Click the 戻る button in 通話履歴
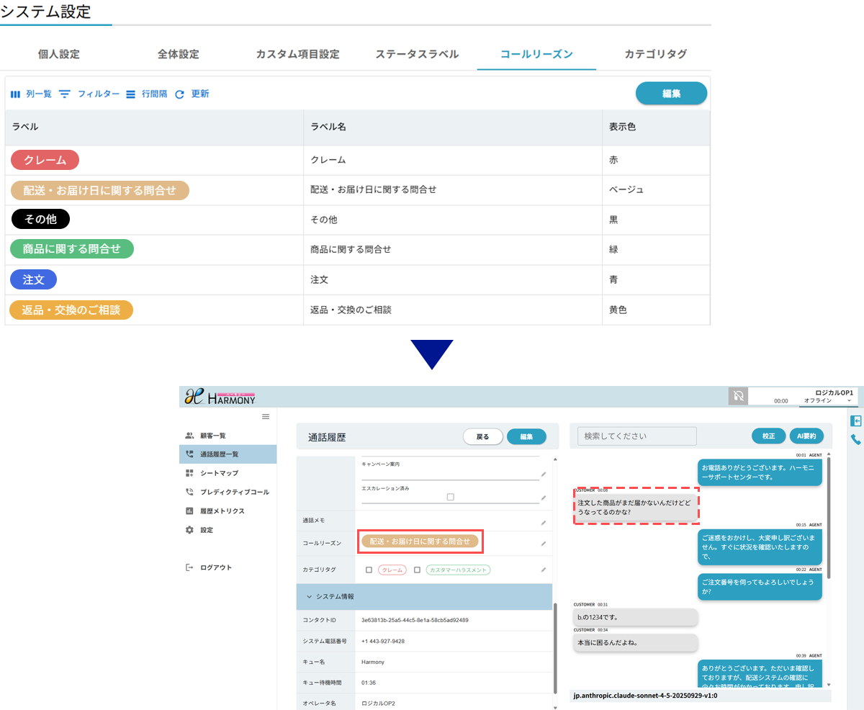 (482, 436)
